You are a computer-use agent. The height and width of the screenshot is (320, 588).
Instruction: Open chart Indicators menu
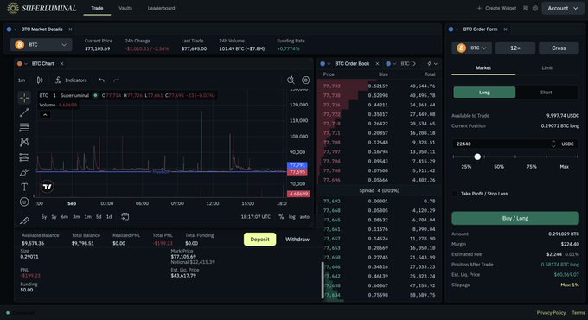point(71,80)
